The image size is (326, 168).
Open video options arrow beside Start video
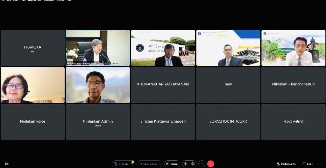[160, 164]
